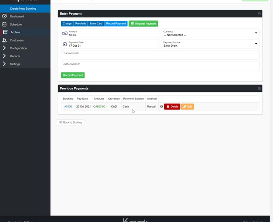This screenshot has height=222, width=273.
Task: Open the Currency dropdown
Action: [x=211, y=33]
